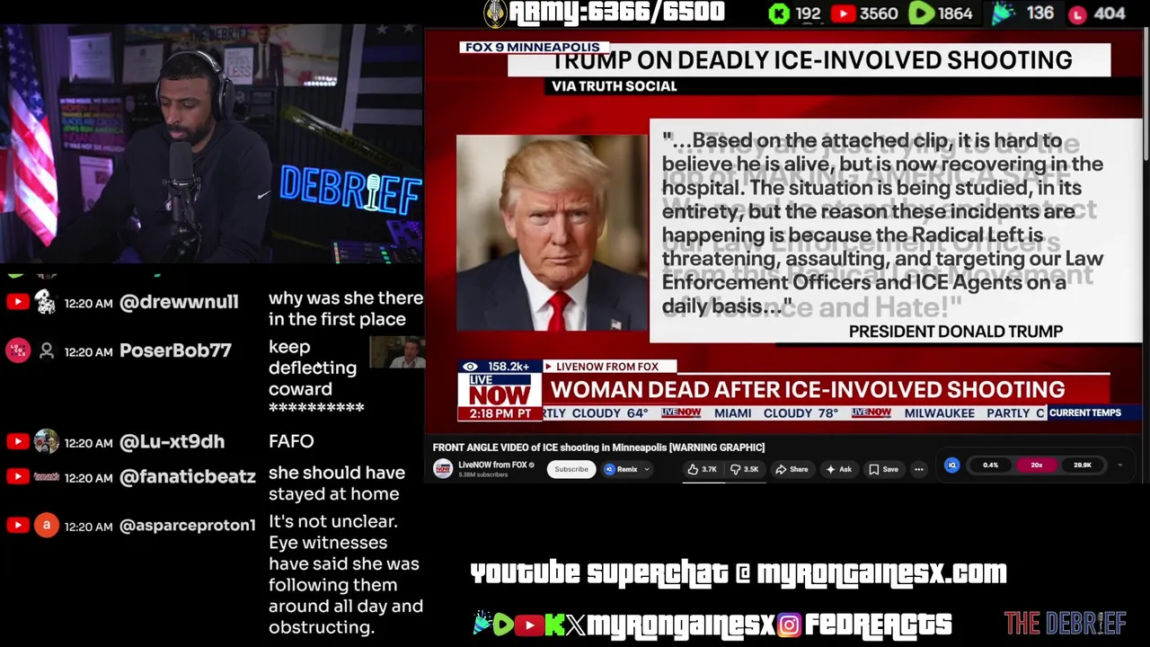Click the blue vidIQ extension icon
This screenshot has width=1150, height=647.
pyautogui.click(x=951, y=465)
